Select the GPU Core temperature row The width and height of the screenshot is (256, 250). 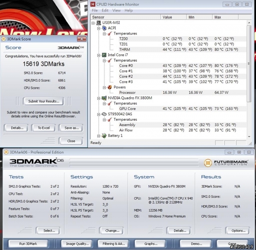183,109
